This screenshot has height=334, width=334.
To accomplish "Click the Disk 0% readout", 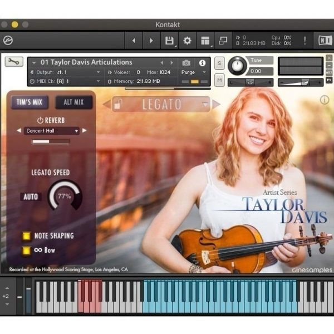I will click(281, 43).
